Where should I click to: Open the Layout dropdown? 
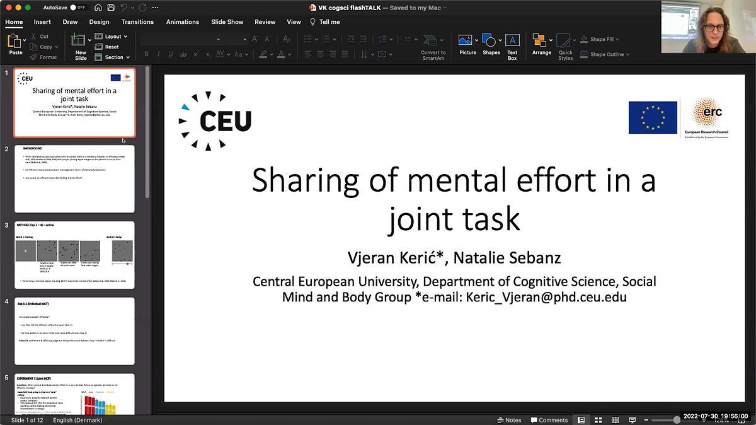click(112, 37)
